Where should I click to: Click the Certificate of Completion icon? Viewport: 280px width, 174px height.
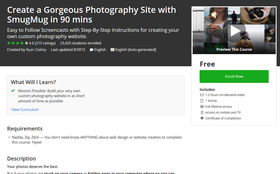[202, 118]
